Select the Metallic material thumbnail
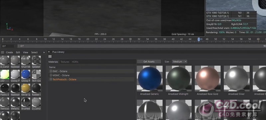Image resolution: width=266 pixels, height=120 pixels. 15,102
